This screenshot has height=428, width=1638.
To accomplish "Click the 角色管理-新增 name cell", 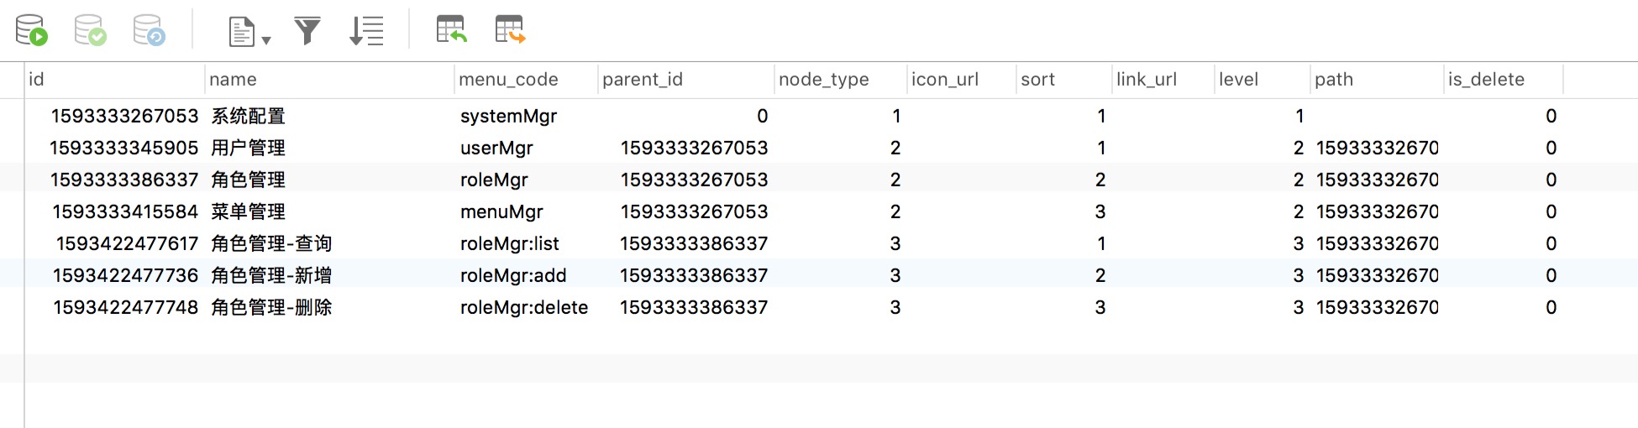I will 270,275.
